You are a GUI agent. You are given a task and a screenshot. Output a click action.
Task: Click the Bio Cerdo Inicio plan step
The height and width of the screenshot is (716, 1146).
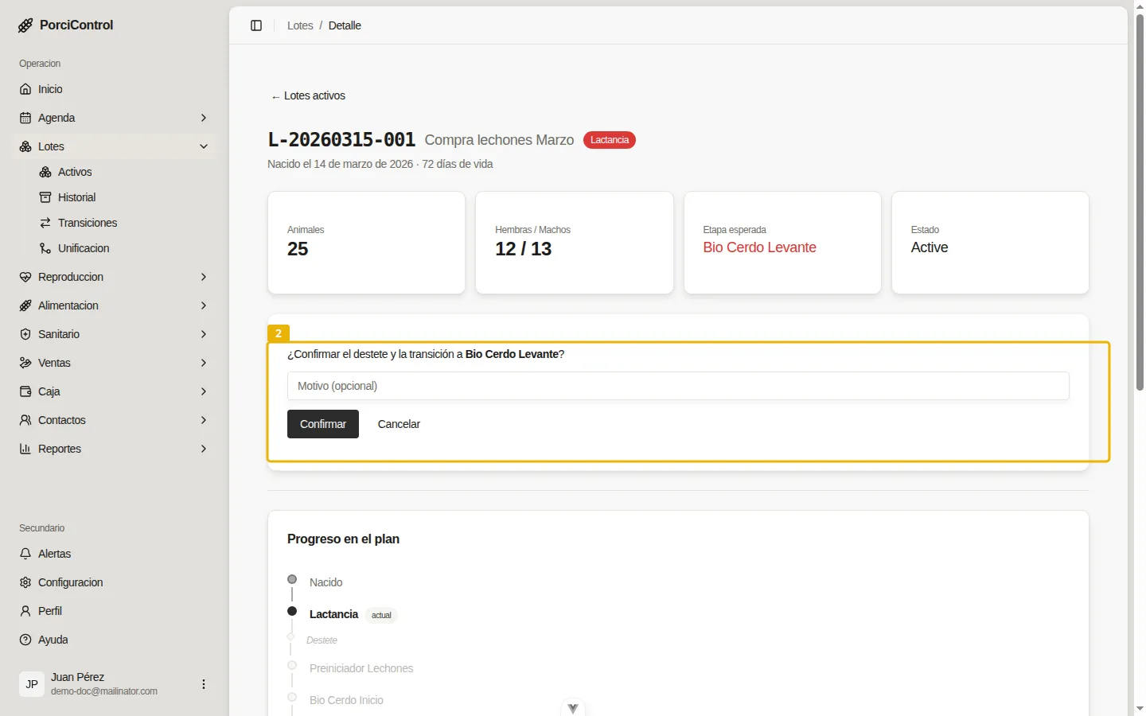(x=346, y=700)
